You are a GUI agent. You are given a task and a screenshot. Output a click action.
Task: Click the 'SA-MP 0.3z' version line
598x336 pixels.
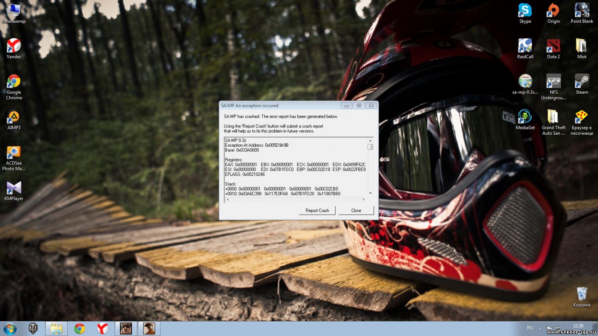(x=236, y=140)
